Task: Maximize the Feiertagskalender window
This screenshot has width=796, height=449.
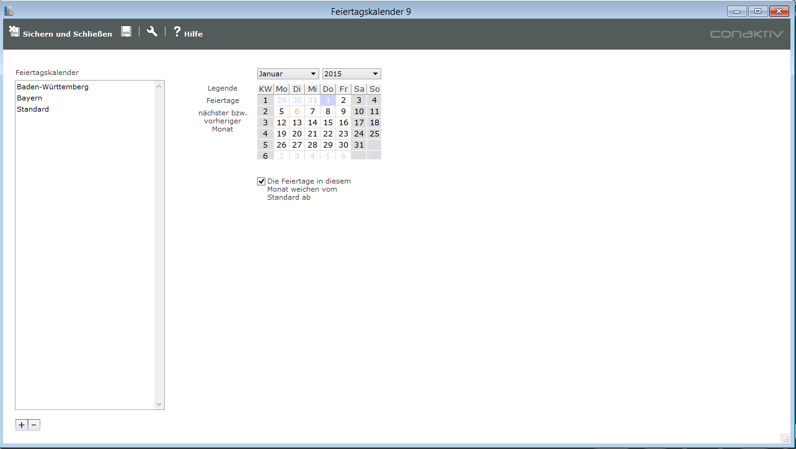Action: [x=758, y=11]
